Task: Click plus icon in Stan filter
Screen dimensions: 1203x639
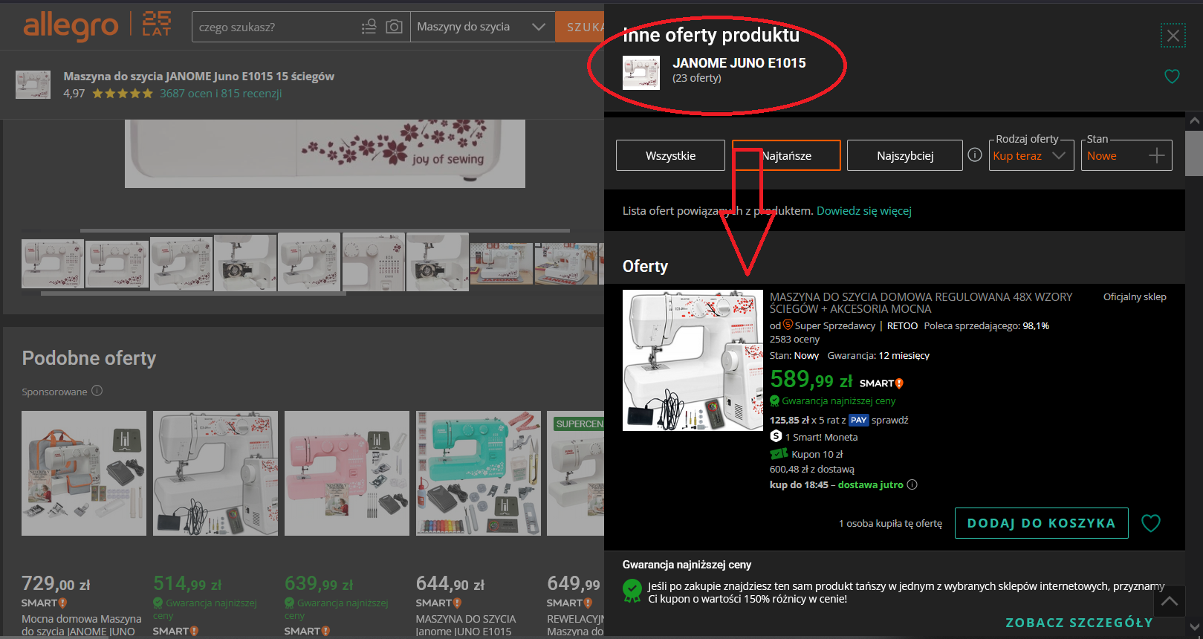Action: (1156, 155)
